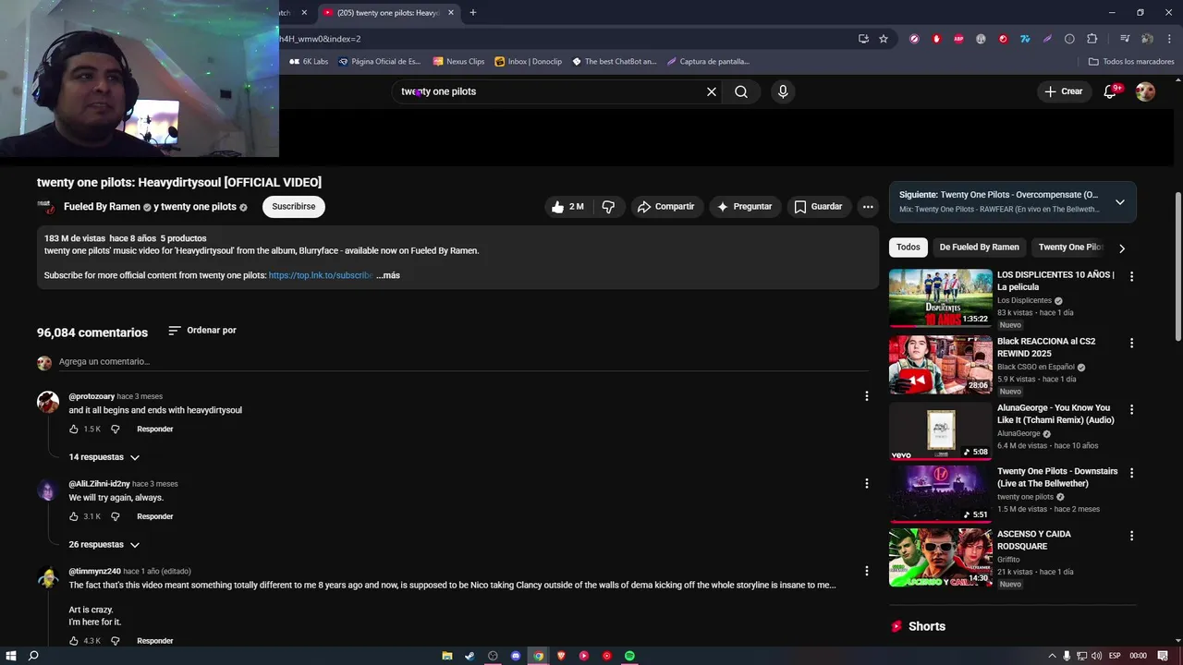Open options menu for @timmynz240's comment
1183x665 pixels.
(x=866, y=571)
